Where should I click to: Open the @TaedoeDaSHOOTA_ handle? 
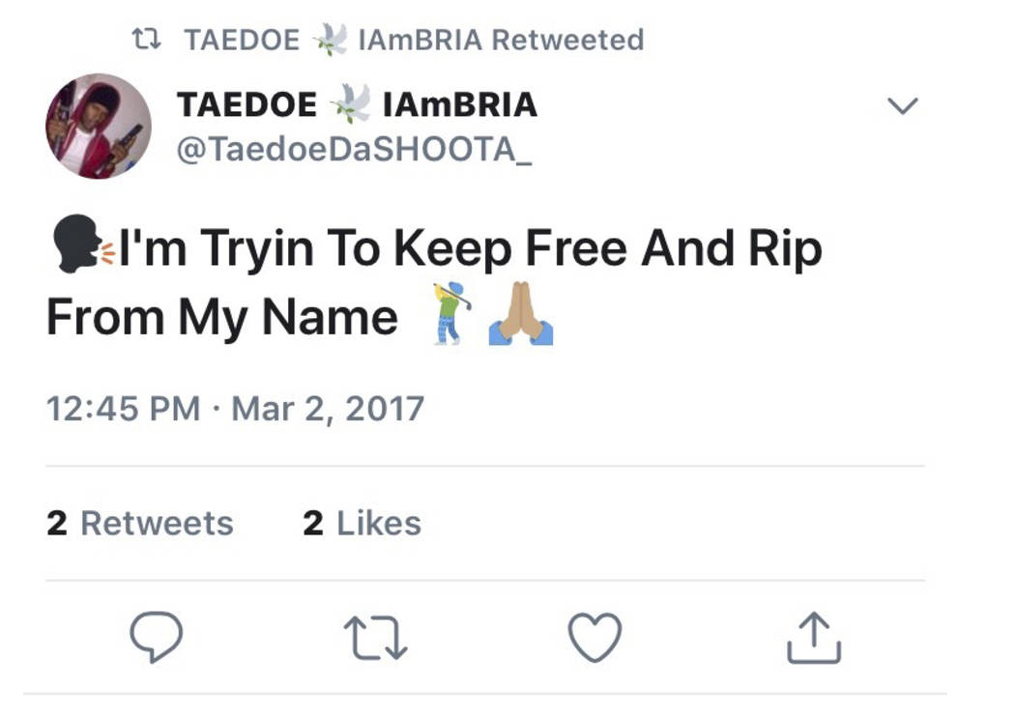coord(354,150)
